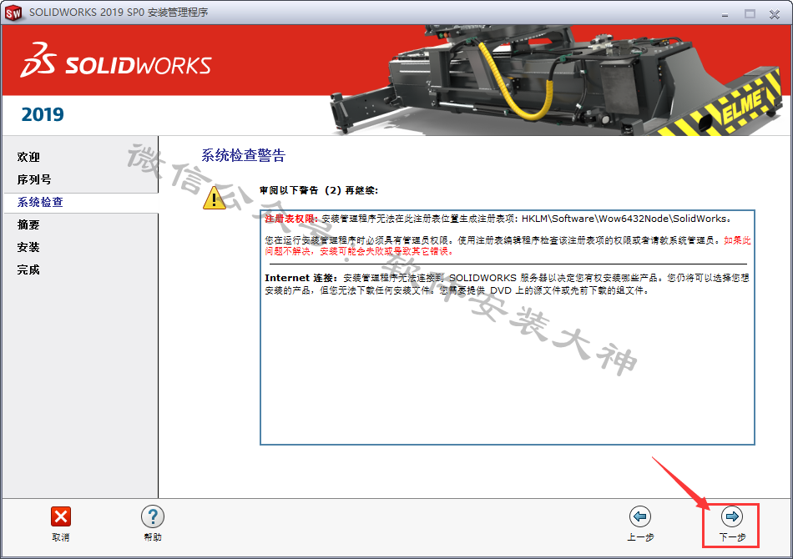
Task: Open Help via the question mark icon
Action: (x=152, y=516)
